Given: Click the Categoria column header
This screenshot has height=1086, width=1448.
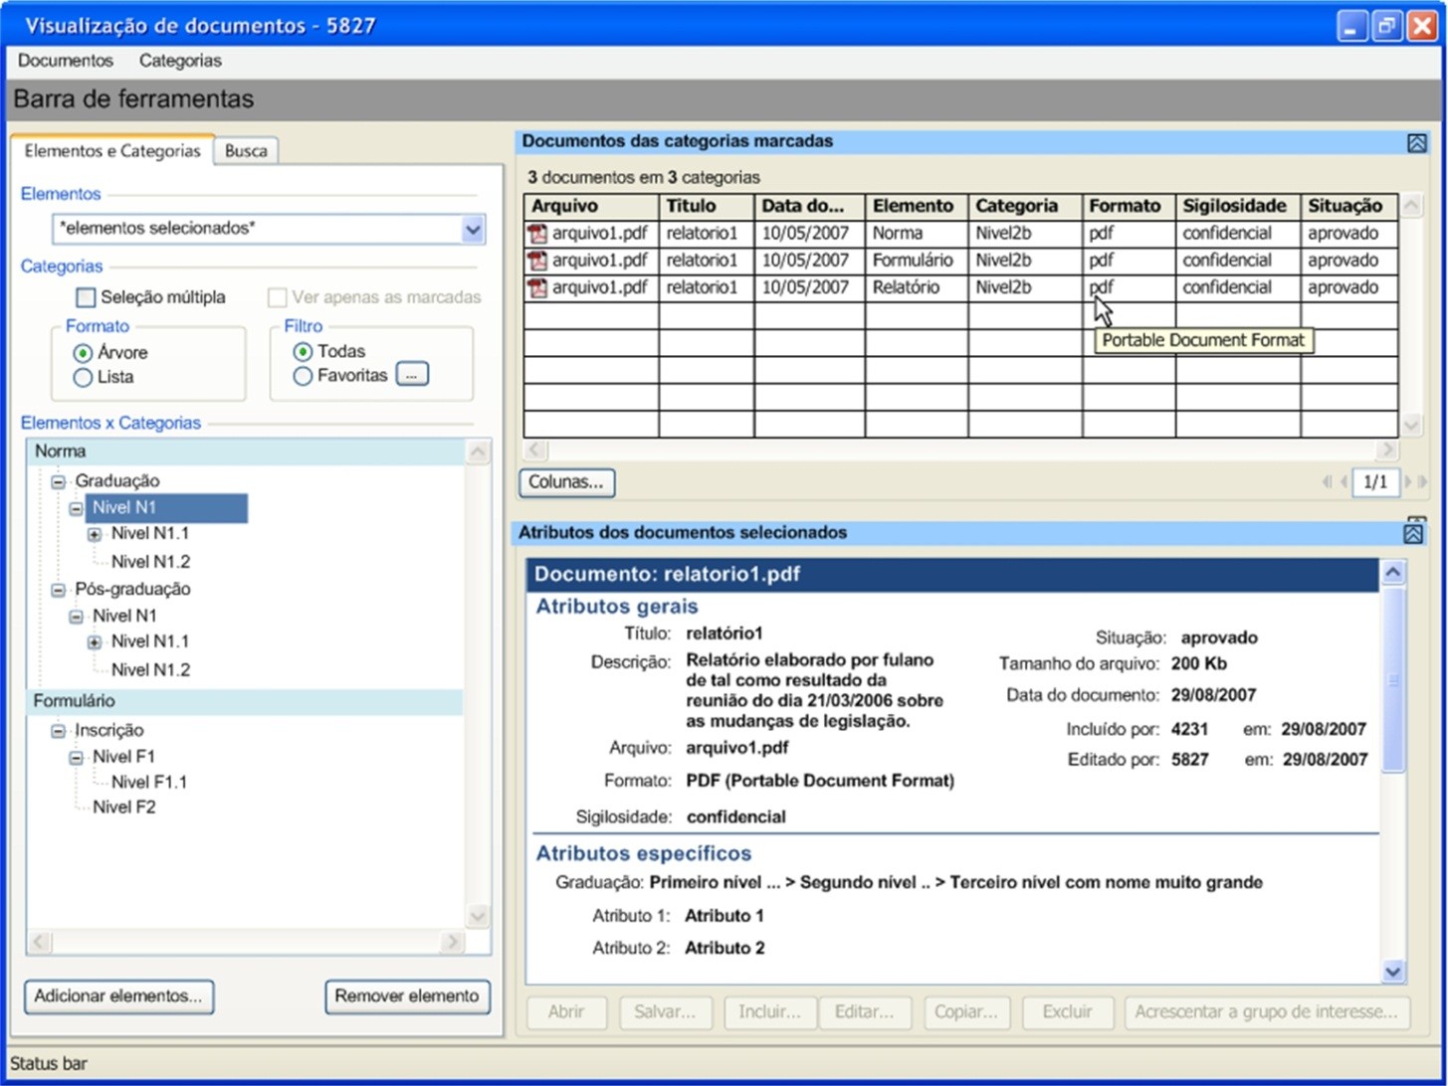Looking at the screenshot, I should click(1024, 207).
